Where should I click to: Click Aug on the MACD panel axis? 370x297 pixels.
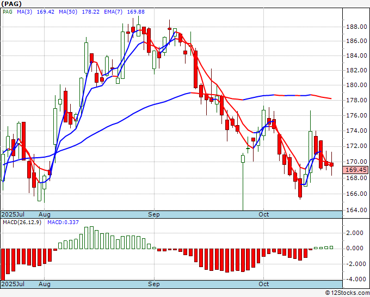(x=45, y=284)
